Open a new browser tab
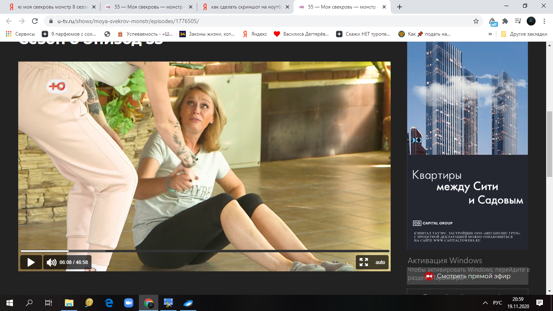The width and height of the screenshot is (553, 311). [x=400, y=7]
